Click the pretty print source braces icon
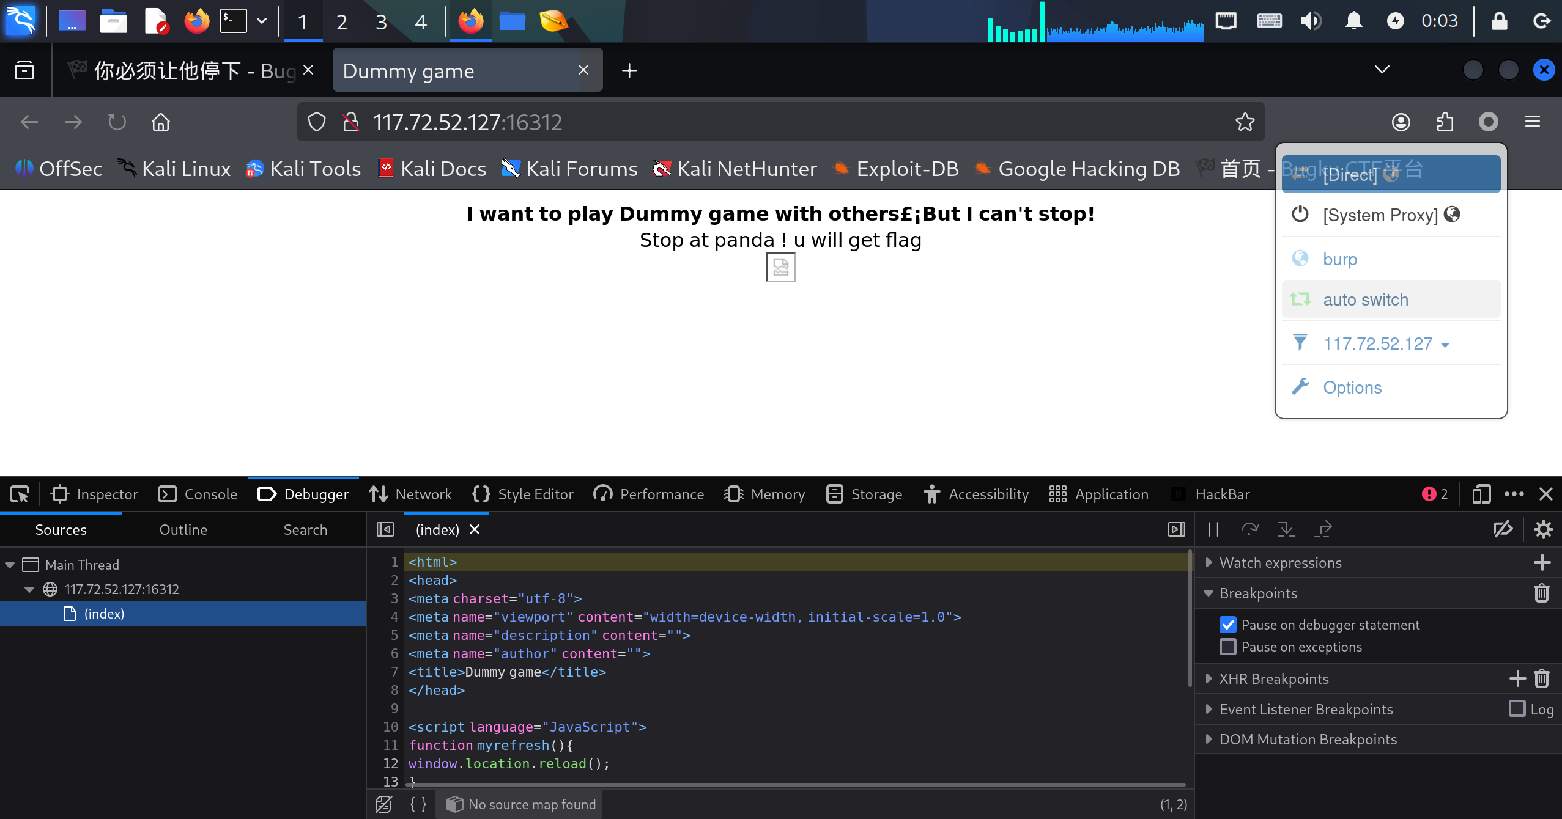Screen dimensions: 1562x819 pos(418,804)
